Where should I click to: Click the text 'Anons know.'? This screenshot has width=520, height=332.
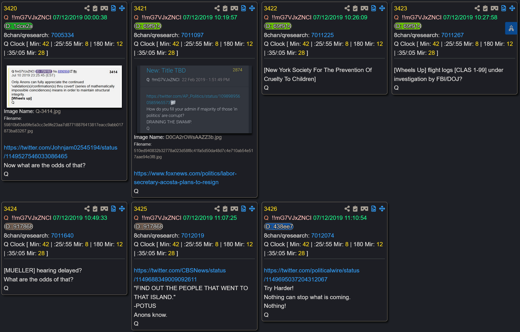(151, 315)
